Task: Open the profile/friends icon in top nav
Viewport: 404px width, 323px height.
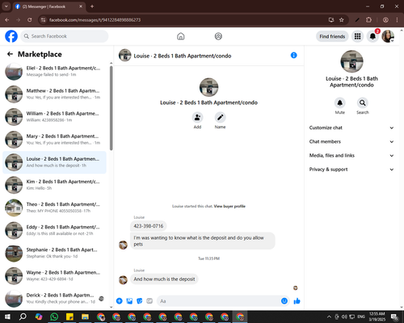Action: coord(218,36)
